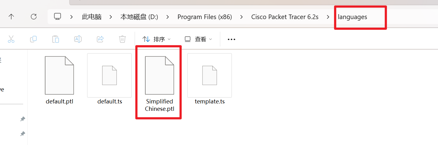Click the computer monitor icon in address bar
This screenshot has height=145, width=438.
coord(57,17)
